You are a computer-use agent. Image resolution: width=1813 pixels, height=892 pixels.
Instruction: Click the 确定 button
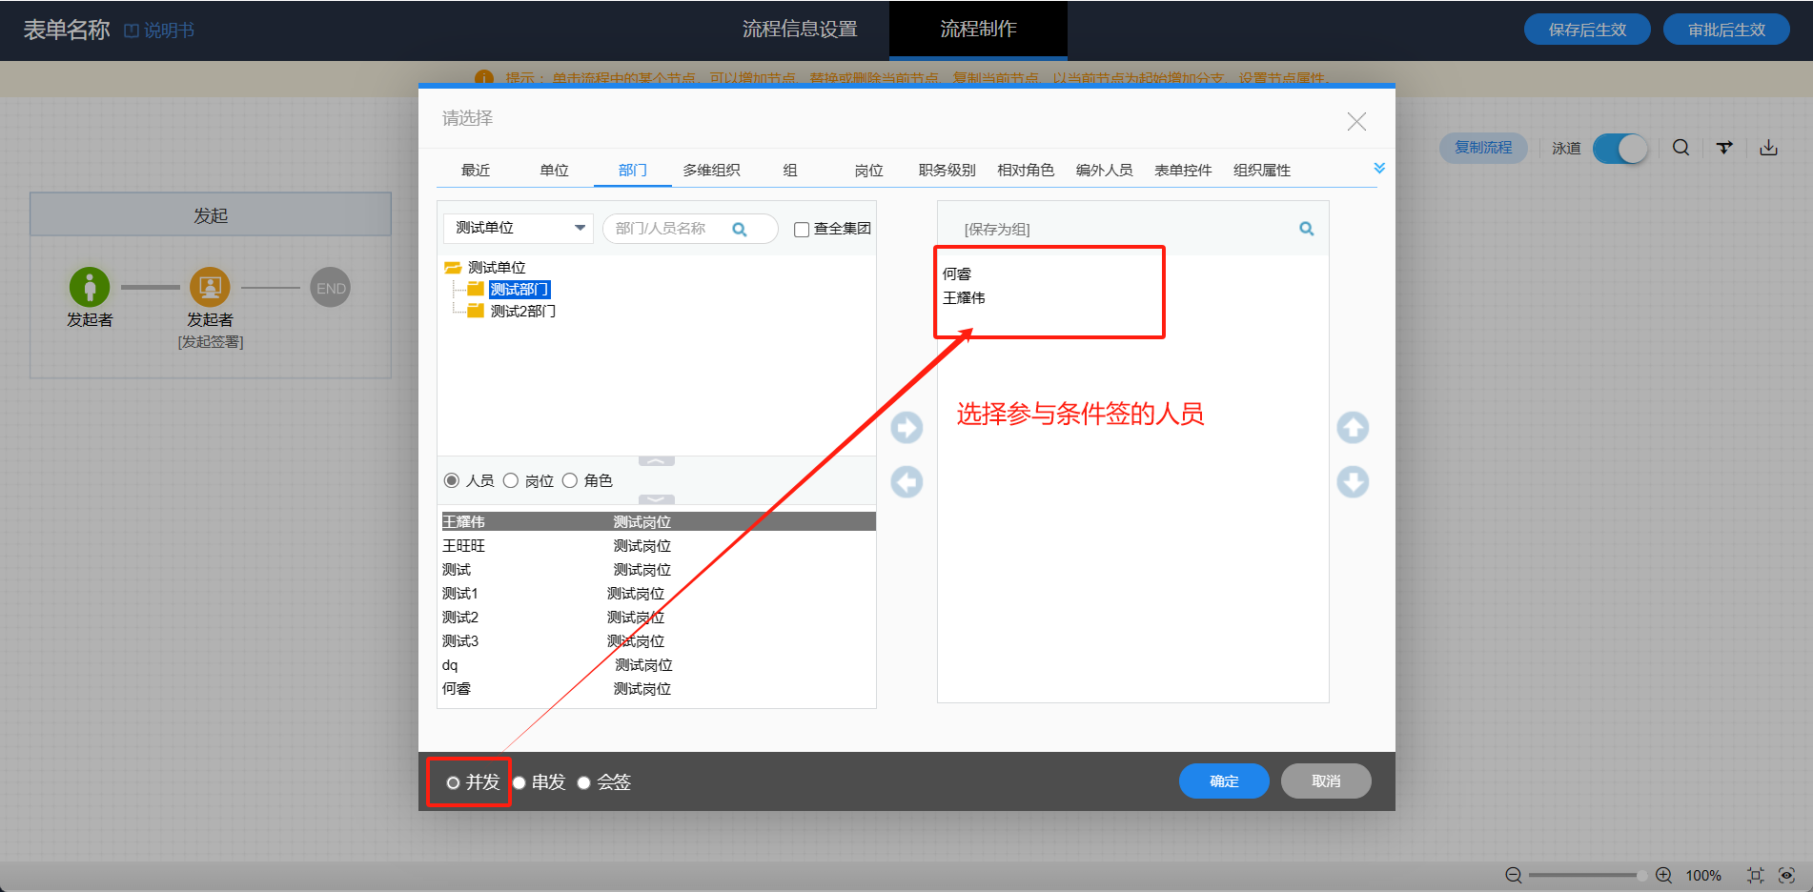[1223, 781]
